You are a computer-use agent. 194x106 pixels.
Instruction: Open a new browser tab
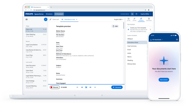click(51, 7)
